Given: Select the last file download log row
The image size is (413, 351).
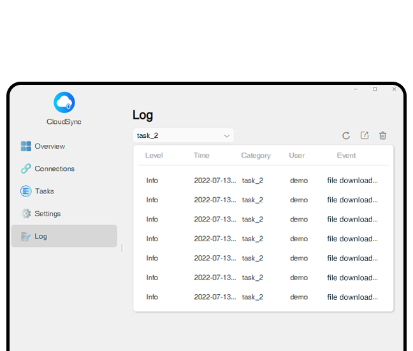Looking at the screenshot, I should (263, 297).
